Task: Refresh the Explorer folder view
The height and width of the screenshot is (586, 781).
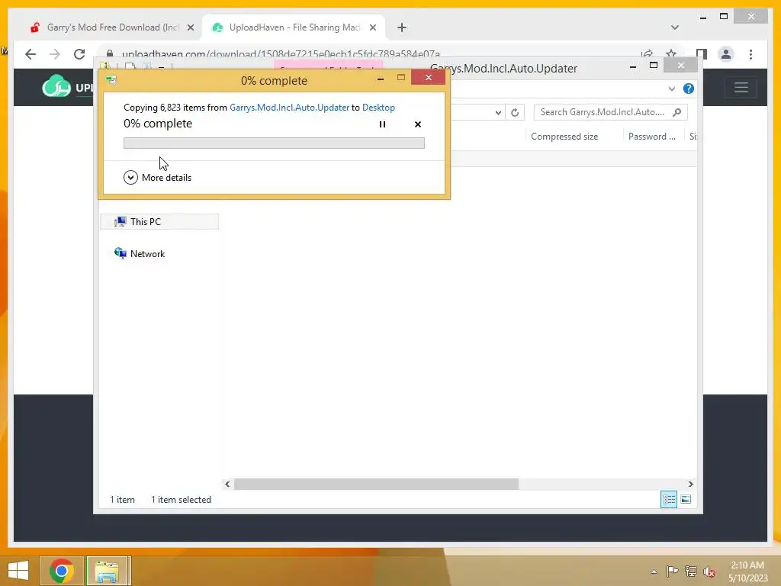Action: [515, 113]
